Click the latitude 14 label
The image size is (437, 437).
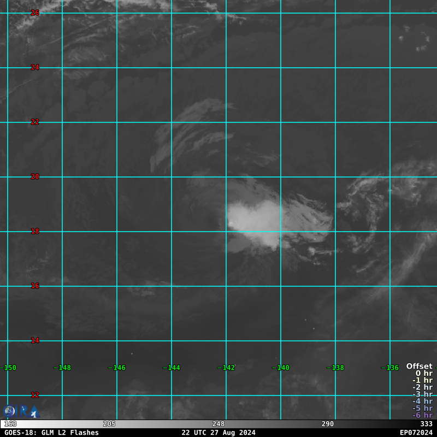(x=35, y=340)
